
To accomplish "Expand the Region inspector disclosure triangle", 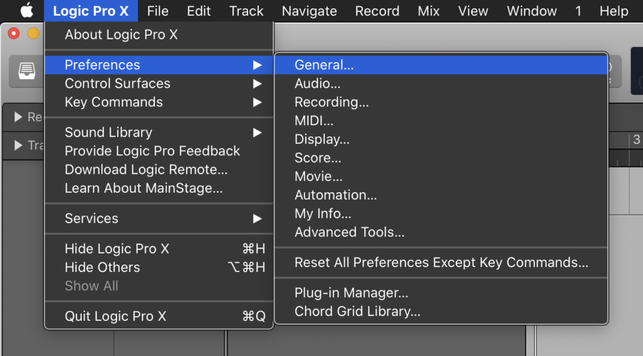I will pos(18,117).
